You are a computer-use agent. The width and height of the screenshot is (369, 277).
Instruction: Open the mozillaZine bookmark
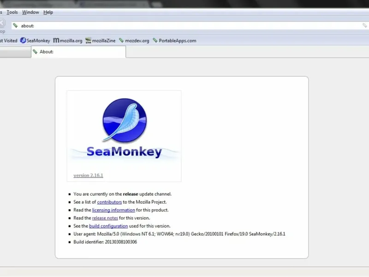pos(101,41)
